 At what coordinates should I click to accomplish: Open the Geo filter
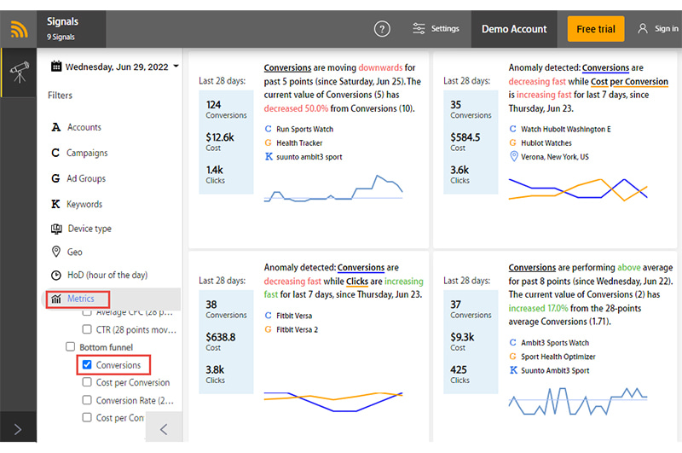click(x=74, y=253)
